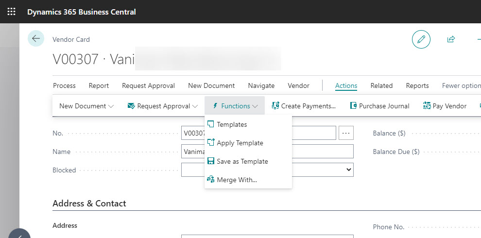Viewport: 481px width, 238px height.
Task: Click the Templates menu icon
Action: click(x=211, y=124)
